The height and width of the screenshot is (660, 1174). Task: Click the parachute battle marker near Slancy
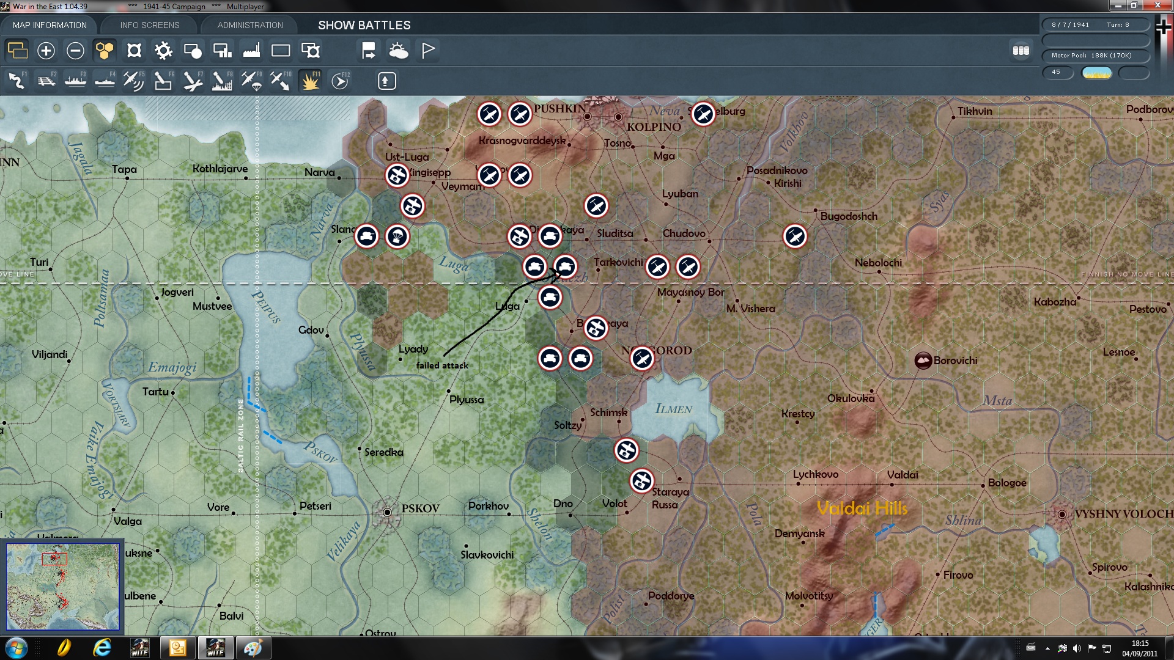pos(397,236)
